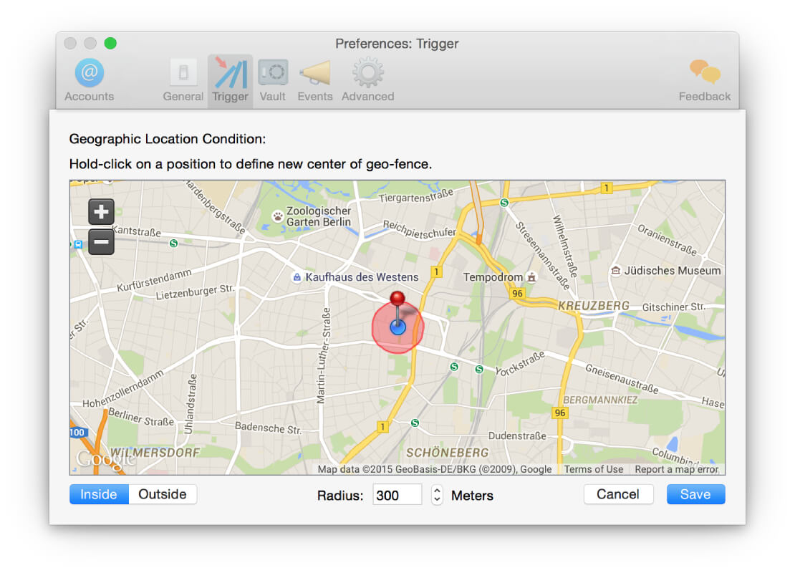Open the General preferences pane
The height and width of the screenshot is (573, 795).
(183, 80)
